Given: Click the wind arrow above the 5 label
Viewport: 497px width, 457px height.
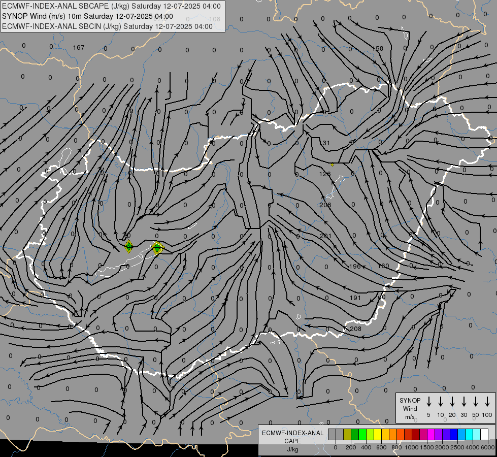Looking at the screenshot, I should pos(429,402).
